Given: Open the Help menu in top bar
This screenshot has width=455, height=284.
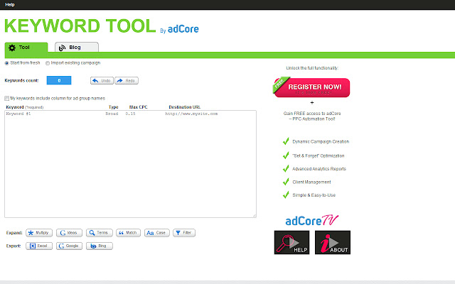Looking at the screenshot, I should (10, 5).
